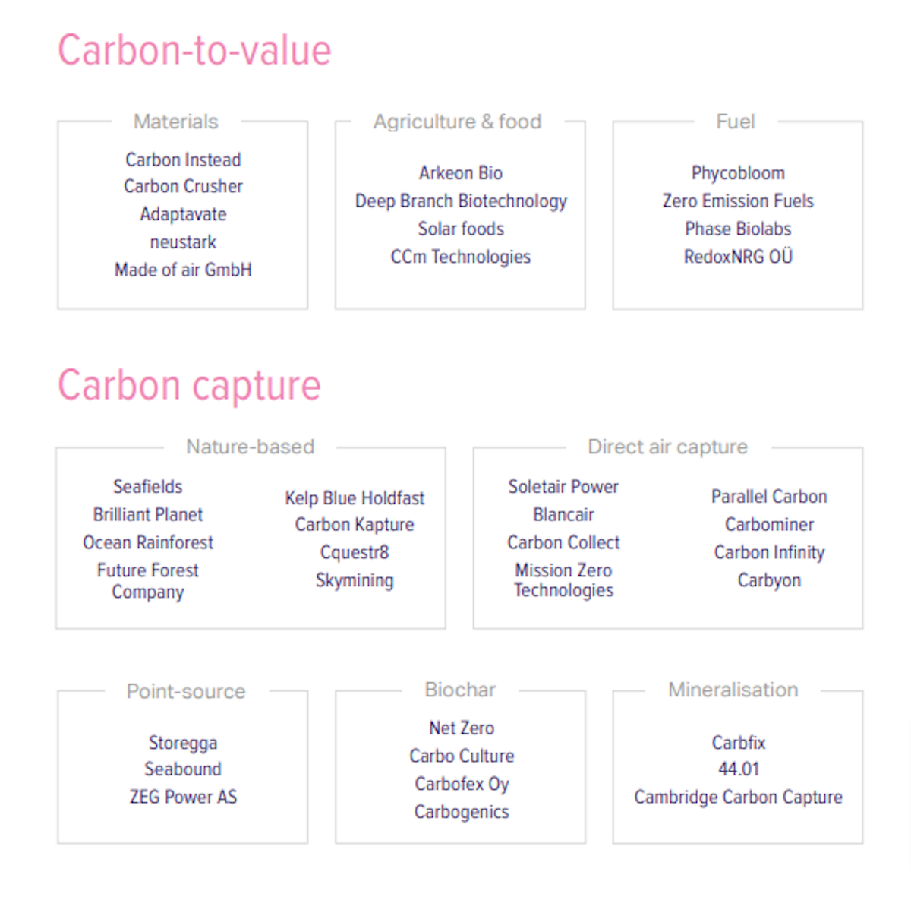Image resolution: width=911 pixels, height=897 pixels.
Task: Select Seafields in Nature-based
Action: (148, 486)
